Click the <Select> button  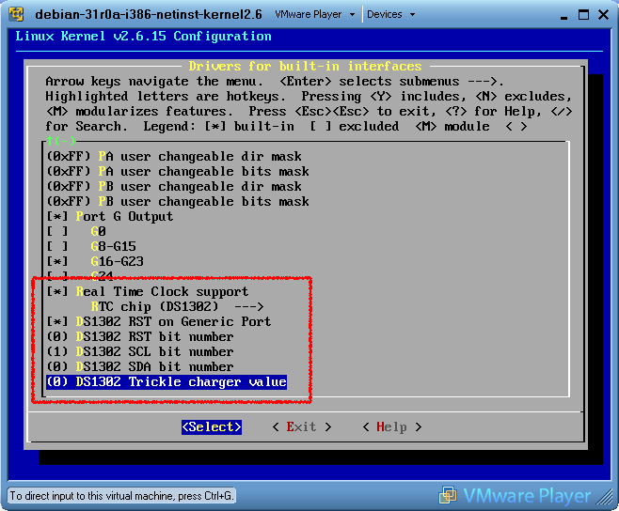[212, 427]
